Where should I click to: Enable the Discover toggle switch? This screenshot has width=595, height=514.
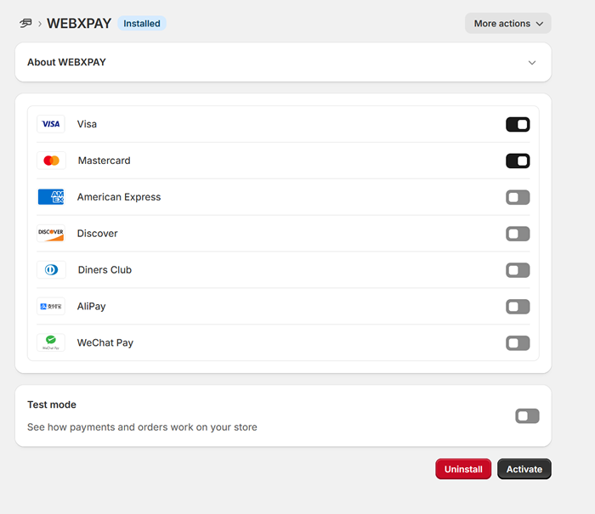(x=518, y=234)
